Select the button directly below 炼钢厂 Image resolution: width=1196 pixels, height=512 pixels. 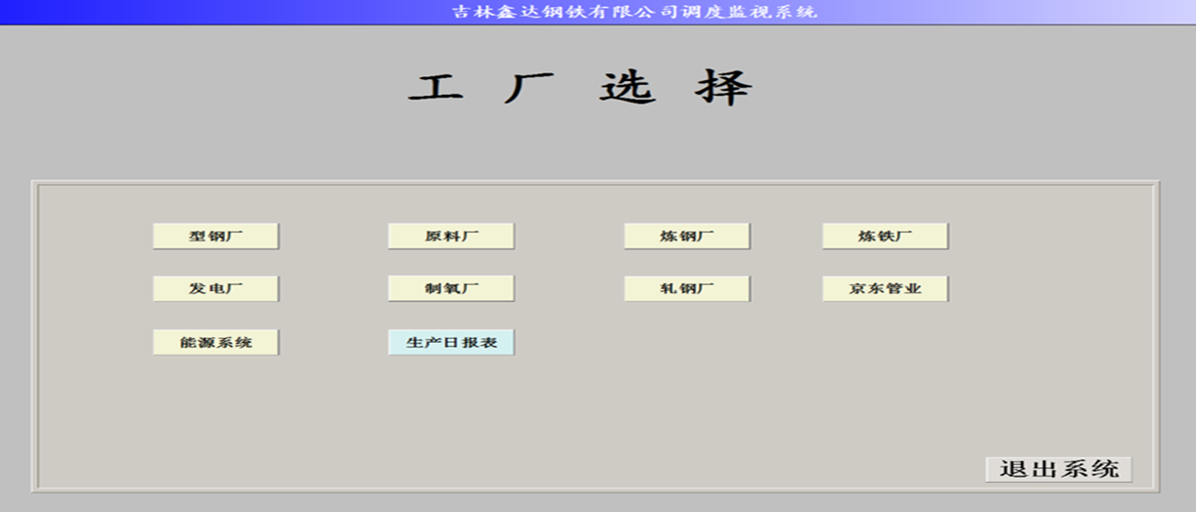click(x=687, y=289)
